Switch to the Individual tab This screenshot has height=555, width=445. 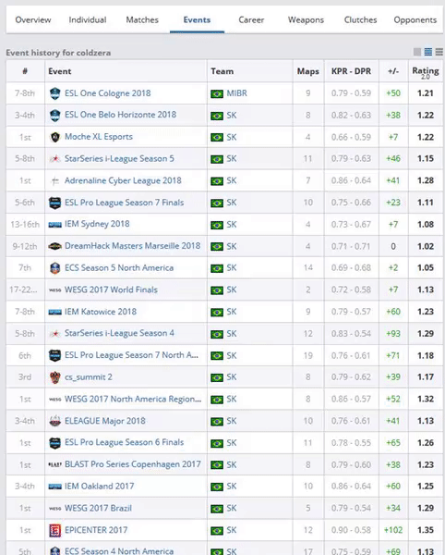pyautogui.click(x=88, y=19)
